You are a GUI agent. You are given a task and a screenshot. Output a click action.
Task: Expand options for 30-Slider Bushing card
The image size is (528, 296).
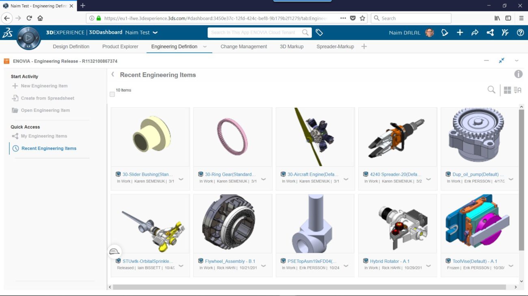[x=181, y=179]
